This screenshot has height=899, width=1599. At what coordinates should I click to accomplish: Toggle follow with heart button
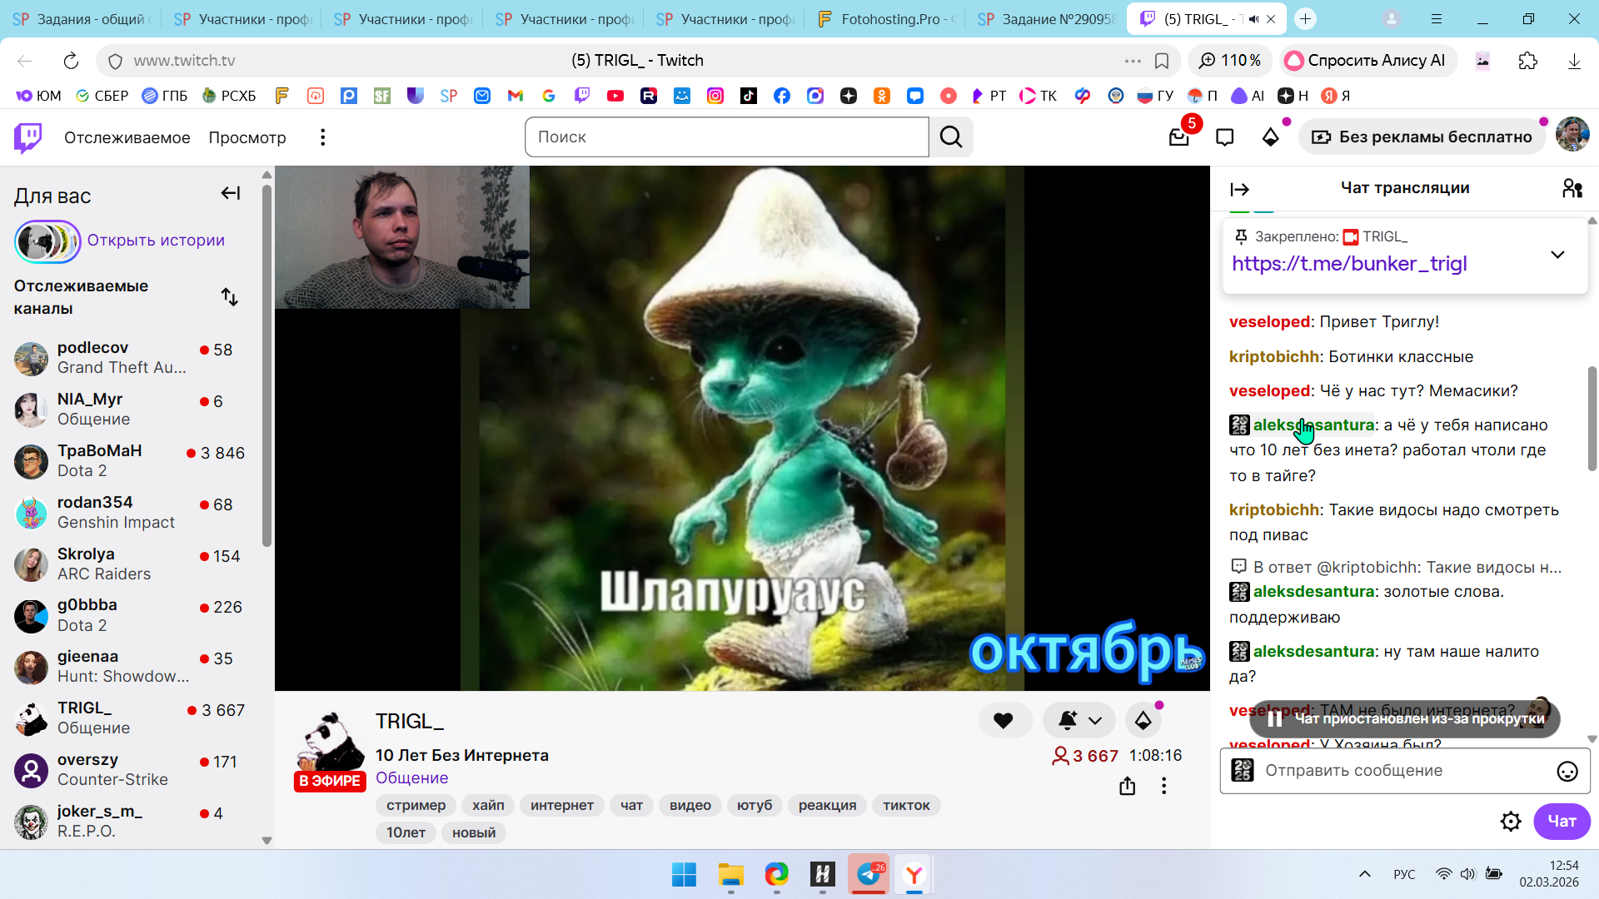(x=1004, y=720)
